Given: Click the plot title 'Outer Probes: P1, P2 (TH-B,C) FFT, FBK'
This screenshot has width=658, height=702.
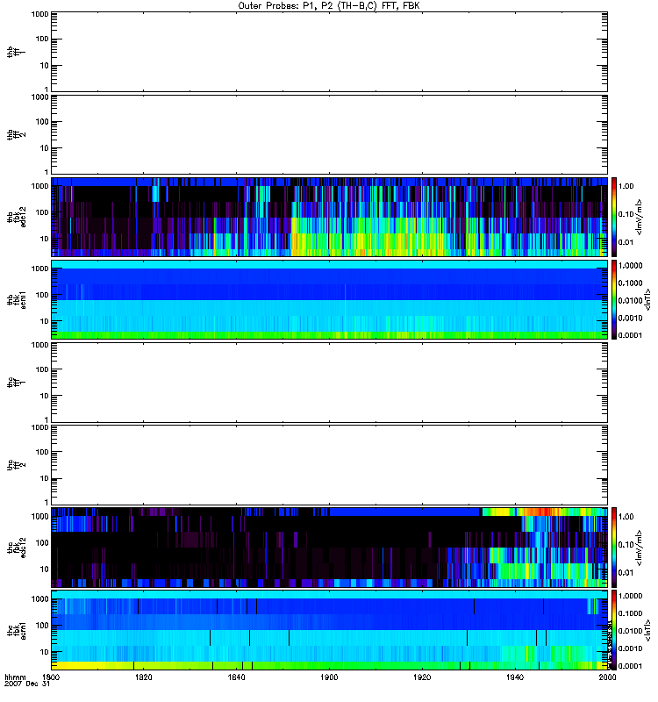Looking at the screenshot, I should point(329,6).
